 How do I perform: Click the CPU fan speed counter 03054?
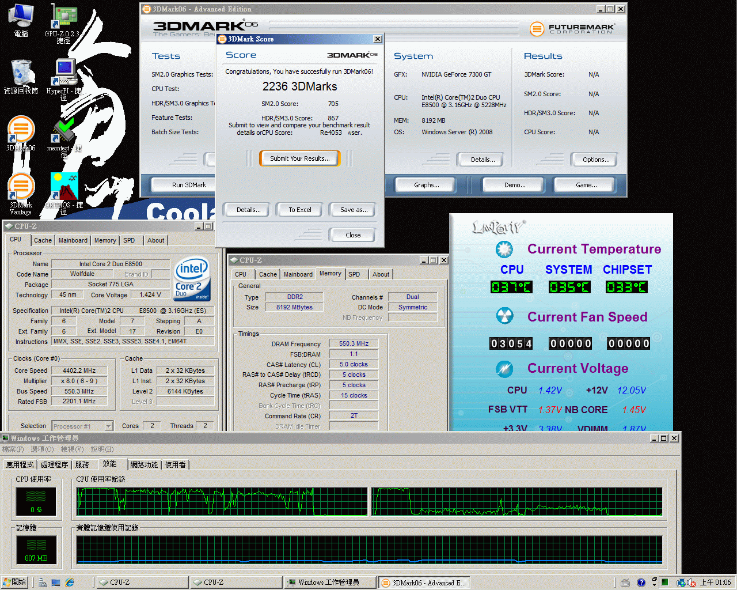click(511, 343)
